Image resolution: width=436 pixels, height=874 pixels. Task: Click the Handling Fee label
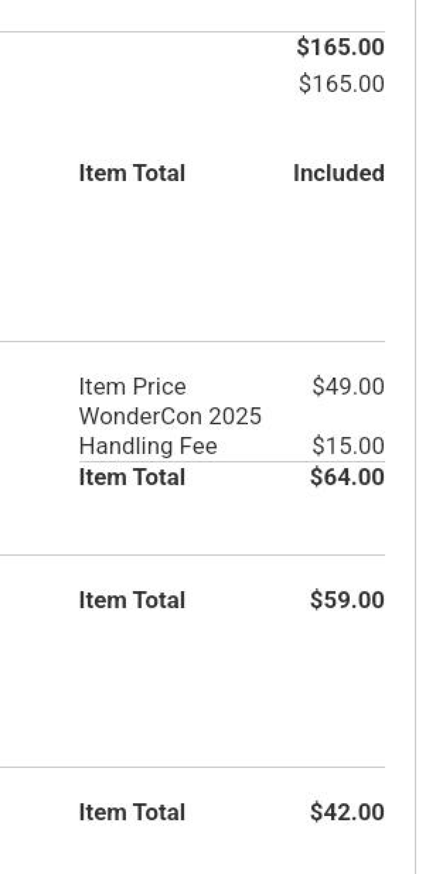pos(148,445)
